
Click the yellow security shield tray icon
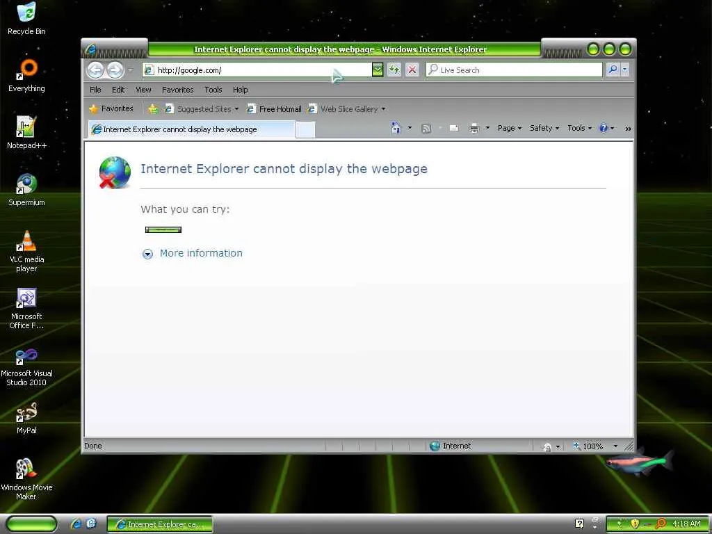pyautogui.click(x=634, y=524)
